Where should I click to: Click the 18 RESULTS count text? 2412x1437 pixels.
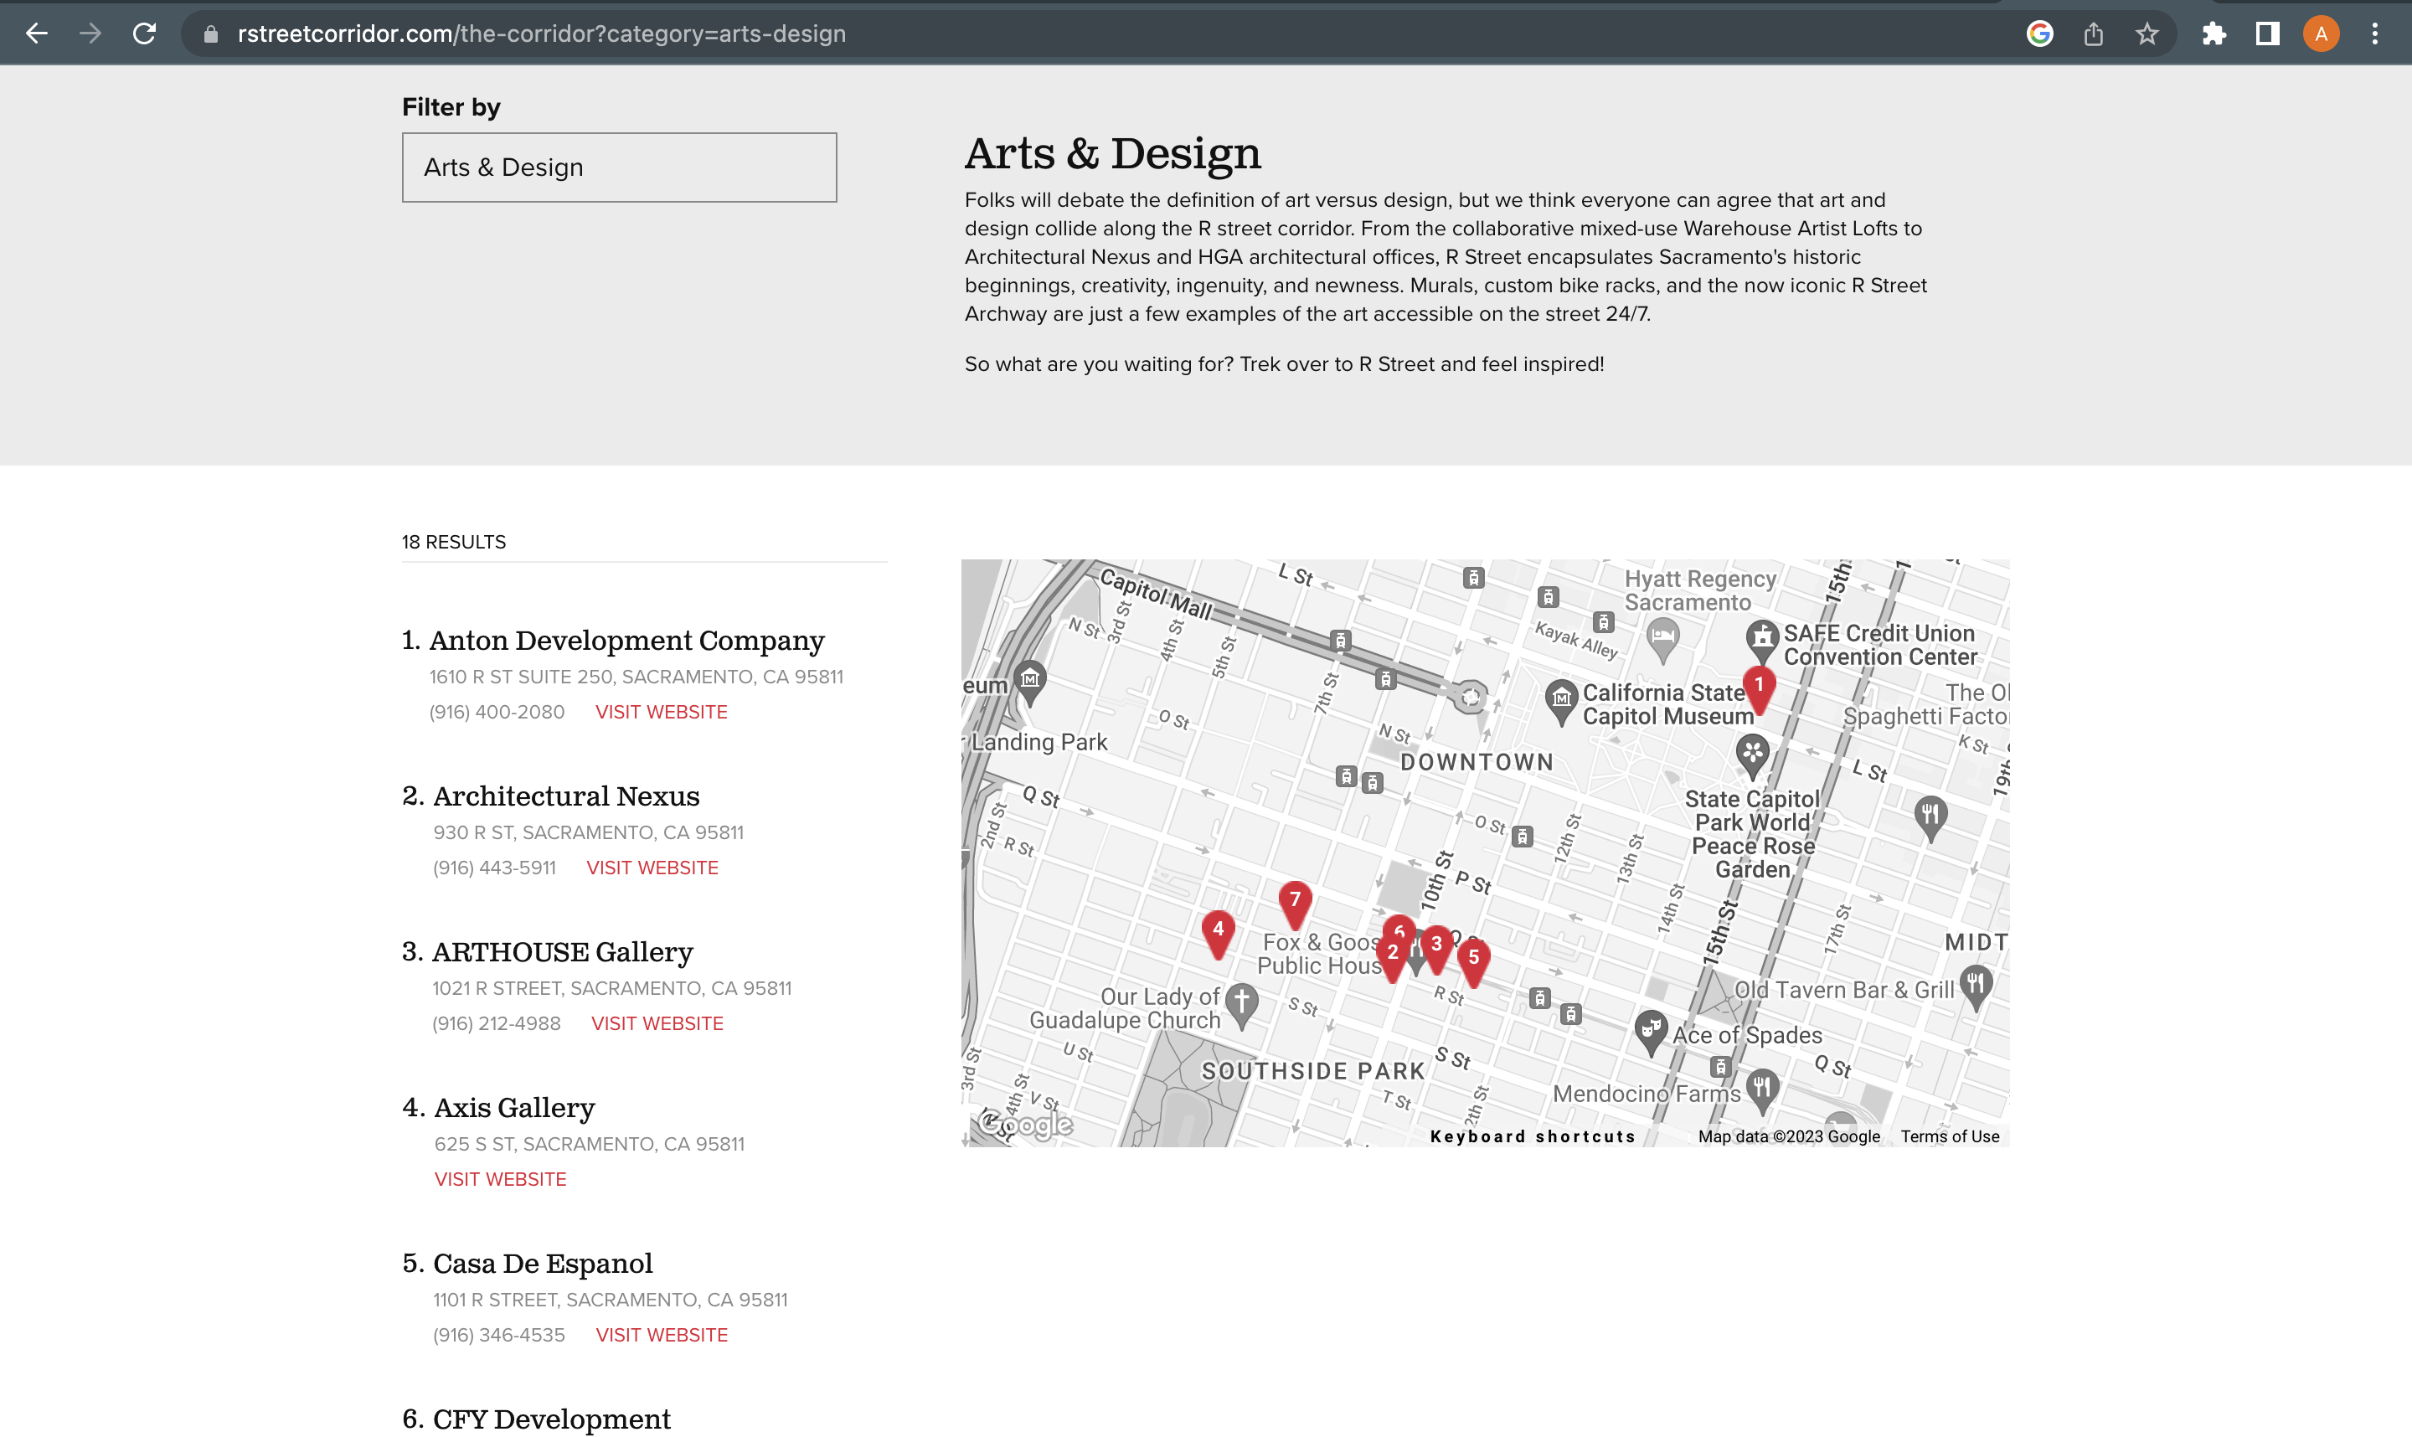coord(454,543)
